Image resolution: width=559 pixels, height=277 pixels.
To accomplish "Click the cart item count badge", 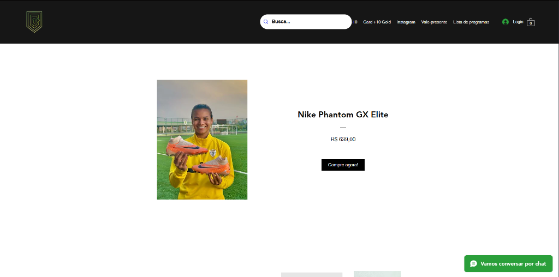I will (x=531, y=23).
